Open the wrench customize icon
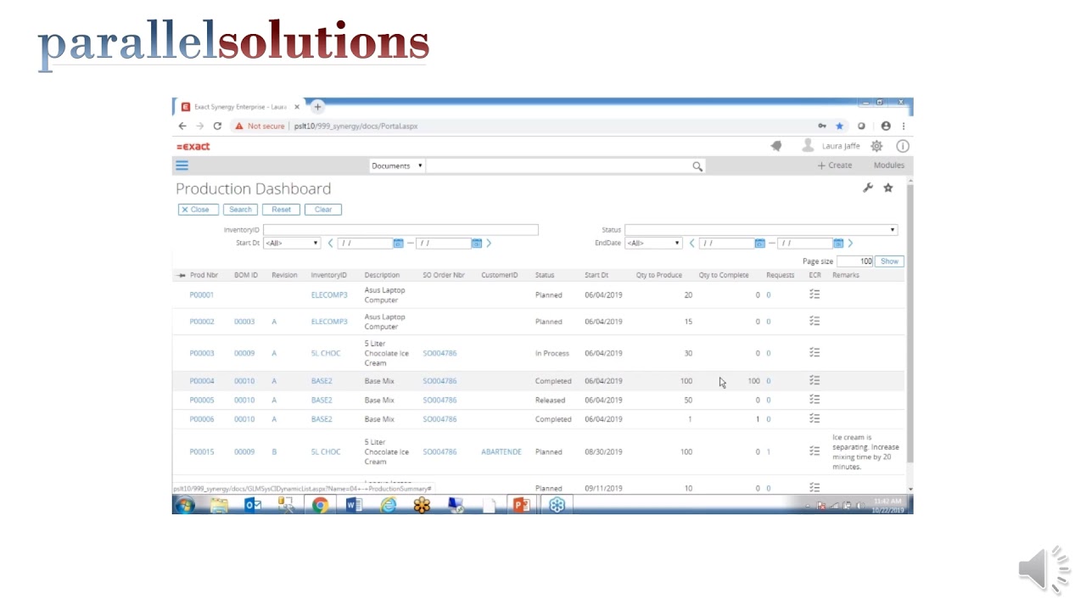 point(868,188)
